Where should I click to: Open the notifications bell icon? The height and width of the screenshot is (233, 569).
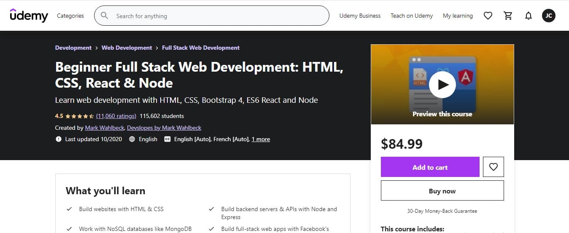pyautogui.click(x=529, y=16)
